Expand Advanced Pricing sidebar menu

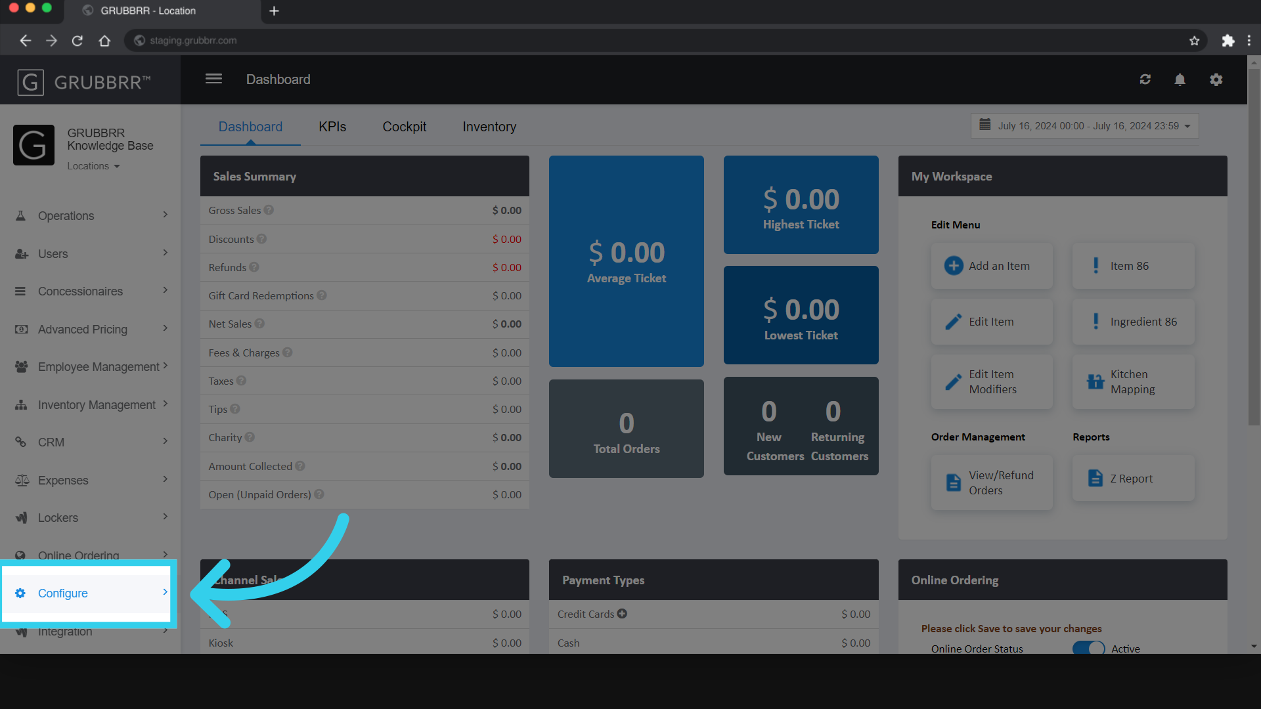tap(91, 329)
